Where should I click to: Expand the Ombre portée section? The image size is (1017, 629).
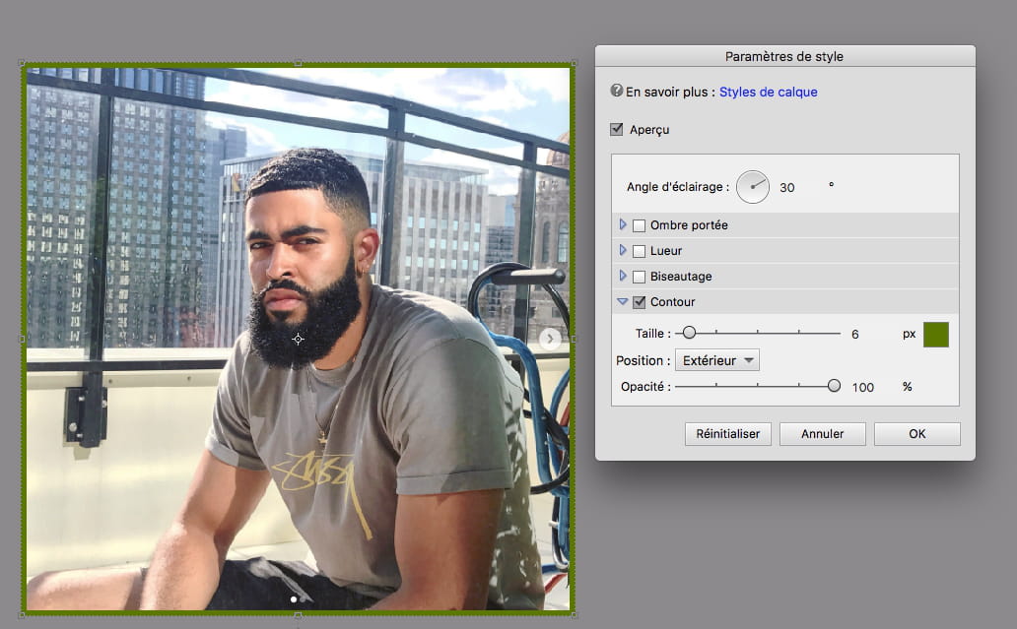(x=623, y=224)
